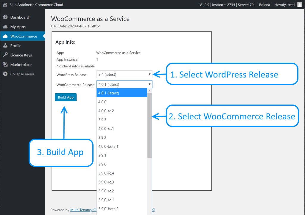The height and width of the screenshot is (215, 305).
Task: Select 4.0.1 (latest) WooCommerce release
Action: tap(122, 93)
